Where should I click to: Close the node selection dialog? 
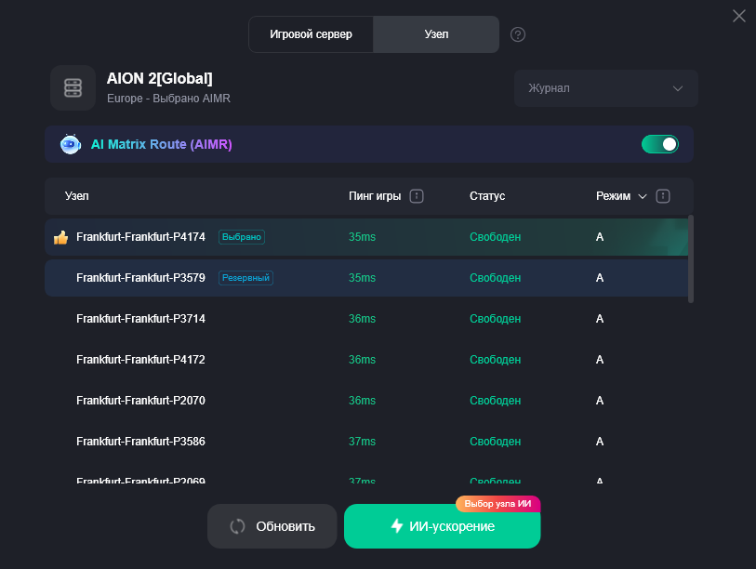click(x=738, y=16)
